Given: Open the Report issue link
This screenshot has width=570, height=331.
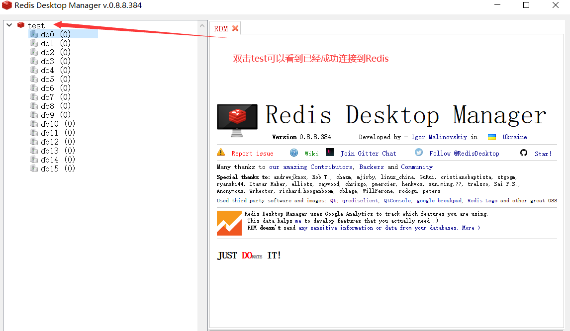Looking at the screenshot, I should (252, 154).
